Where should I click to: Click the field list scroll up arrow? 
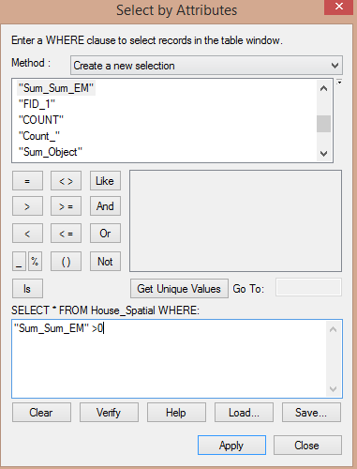coord(324,88)
